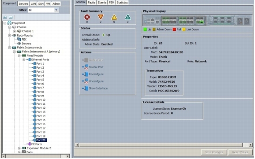Click the left arrow of main horizontal scrollbar
This screenshot has width=255, height=159.
pyautogui.click(x=77, y=145)
